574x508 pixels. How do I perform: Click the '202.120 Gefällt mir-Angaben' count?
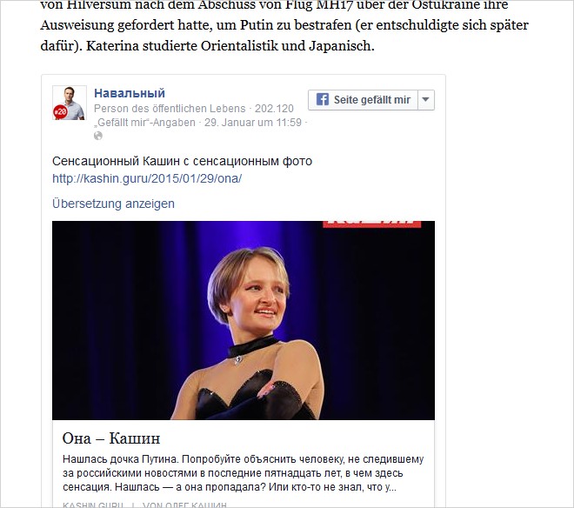194,116
